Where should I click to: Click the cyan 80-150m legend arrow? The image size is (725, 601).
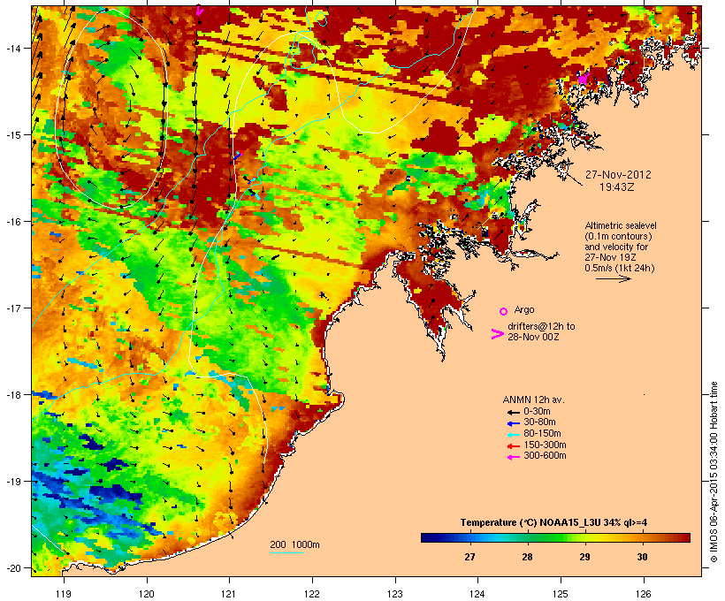pos(513,435)
